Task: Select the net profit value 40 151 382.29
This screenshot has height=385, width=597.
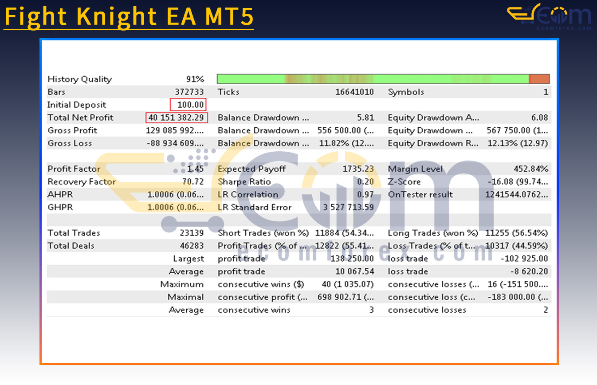Action: click(177, 118)
